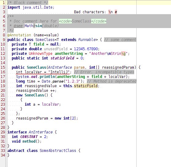Click the hash bad character on line 3
This screenshot has width=171, height=167.
click(x=116, y=12)
